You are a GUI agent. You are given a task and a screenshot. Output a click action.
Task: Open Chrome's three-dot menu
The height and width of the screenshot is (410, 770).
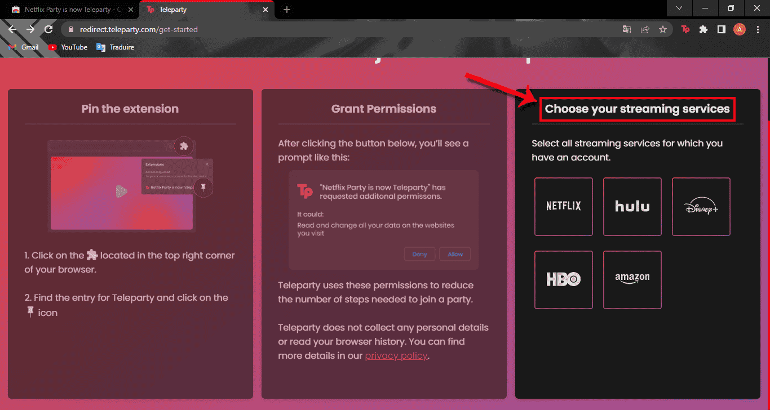coord(757,29)
